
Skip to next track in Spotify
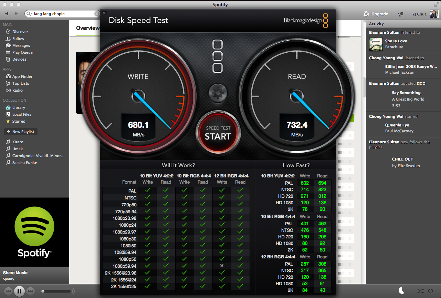click(x=30, y=291)
